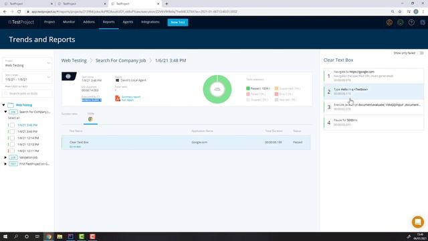Open the Project menu
428x241 pixels.
(49, 22)
